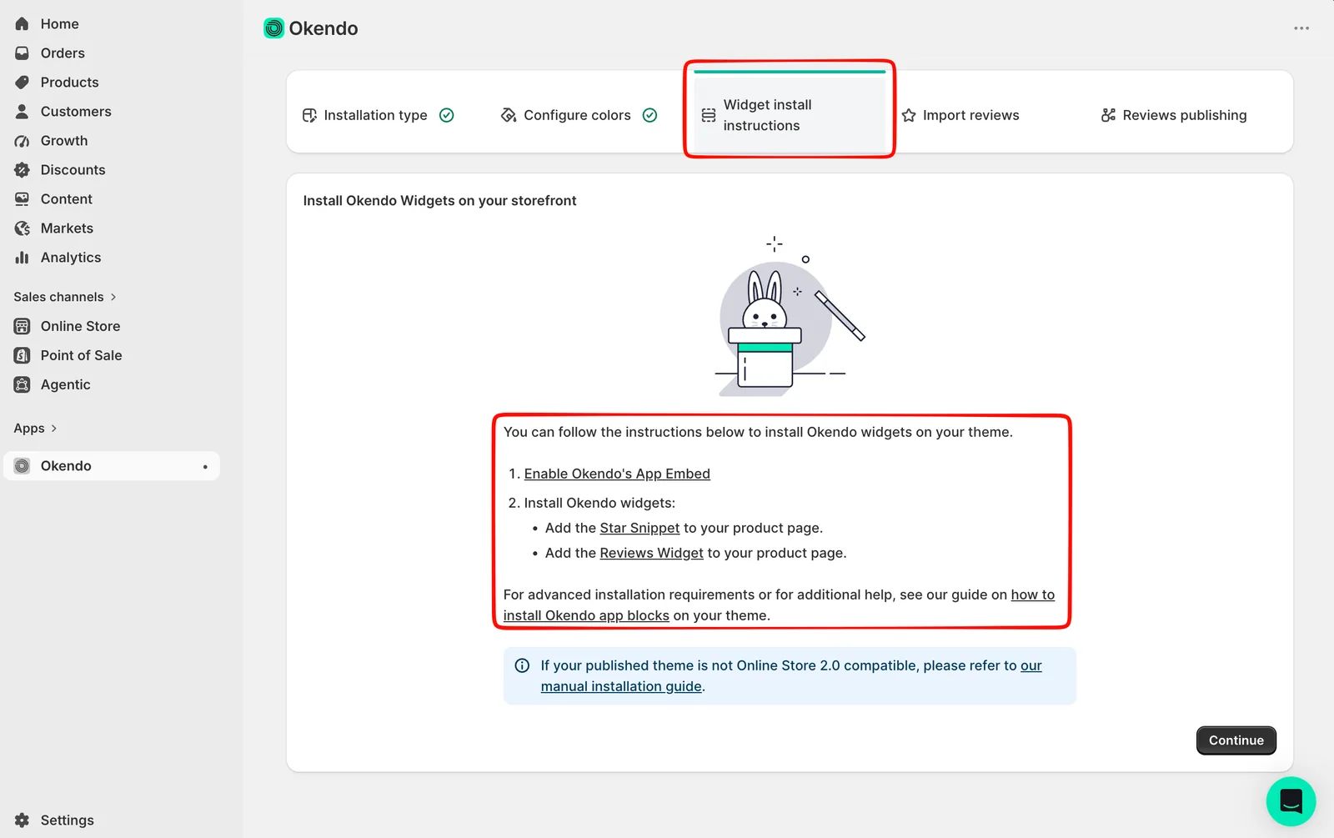Click the Installation type completed checkmark
Screen dimensions: 1334x838
coord(447,115)
